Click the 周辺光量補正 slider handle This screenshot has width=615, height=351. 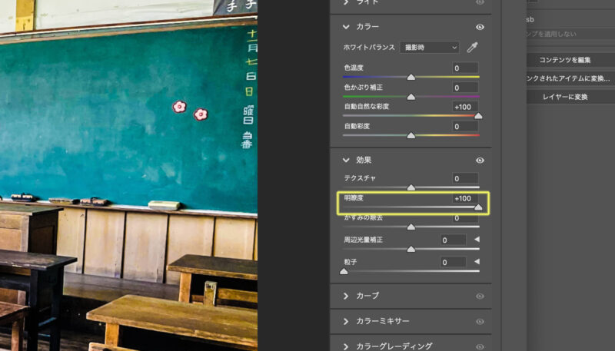(411, 249)
